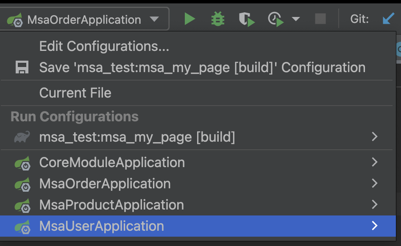The image size is (401, 246).
Task: Run with Coverage using the shield icon
Action: pos(247,19)
